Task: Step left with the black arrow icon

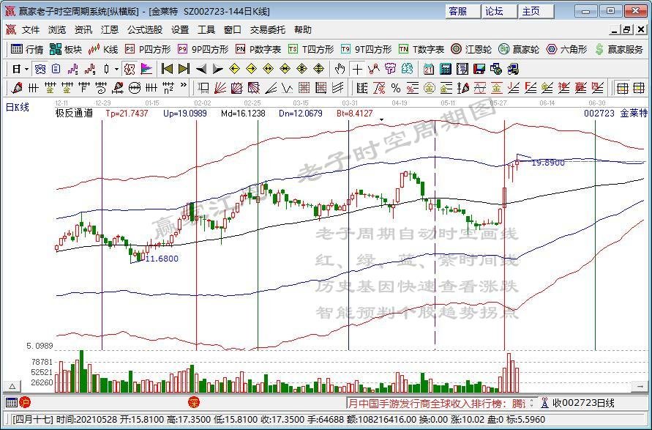Action: [201, 69]
